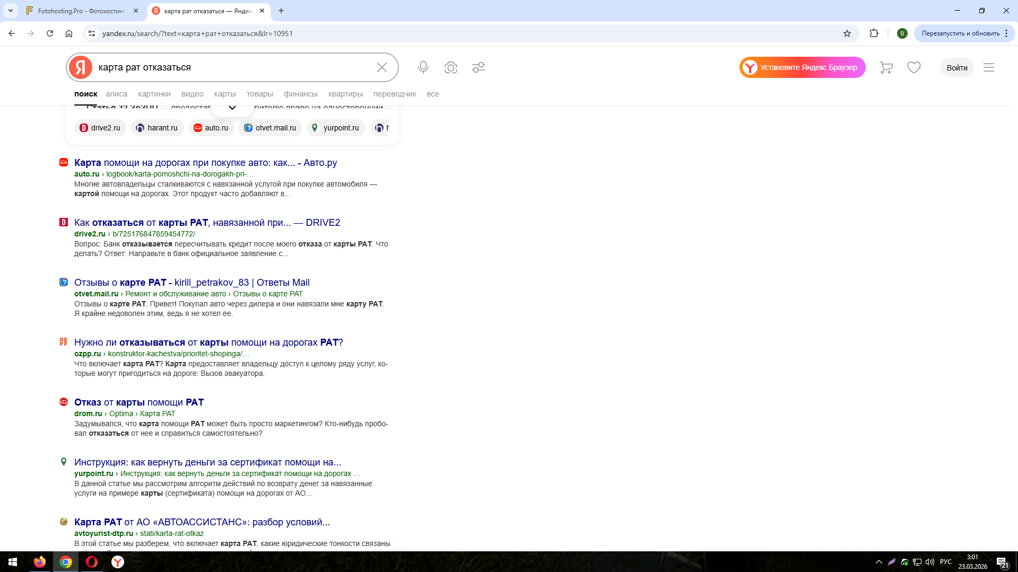1018x572 pixels.
Task: Open a new browser tab
Action: [281, 11]
